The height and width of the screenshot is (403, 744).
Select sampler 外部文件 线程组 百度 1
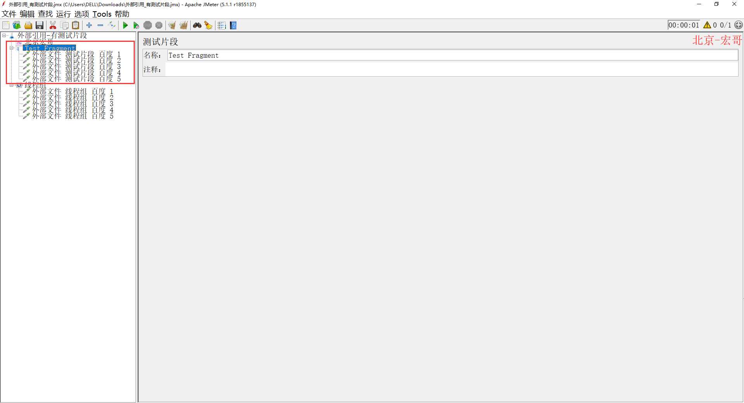73,91
